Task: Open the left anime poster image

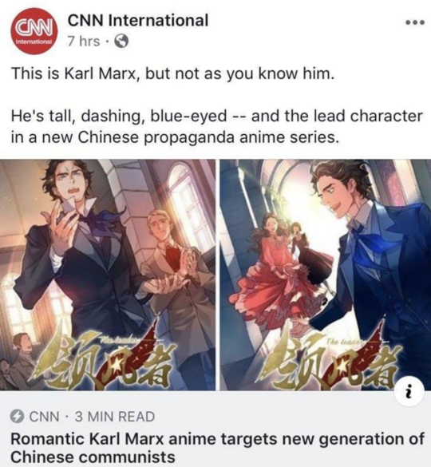Action: tap(108, 275)
